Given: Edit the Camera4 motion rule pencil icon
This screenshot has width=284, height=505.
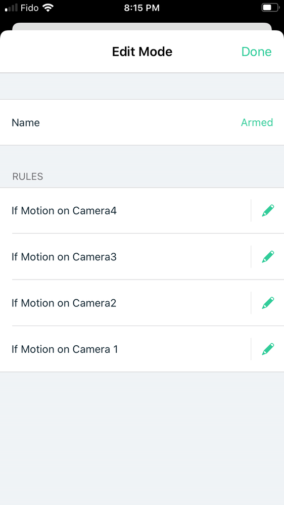Looking at the screenshot, I should coord(268,211).
